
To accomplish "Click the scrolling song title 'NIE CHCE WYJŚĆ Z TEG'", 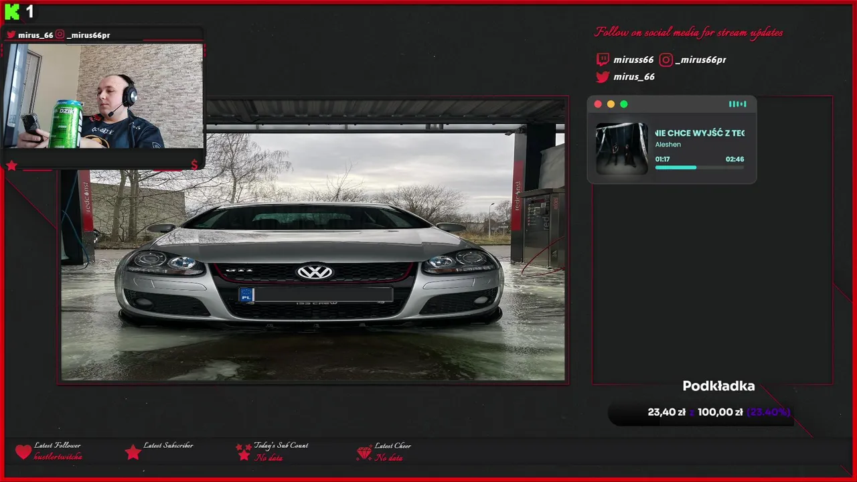I will click(x=700, y=133).
